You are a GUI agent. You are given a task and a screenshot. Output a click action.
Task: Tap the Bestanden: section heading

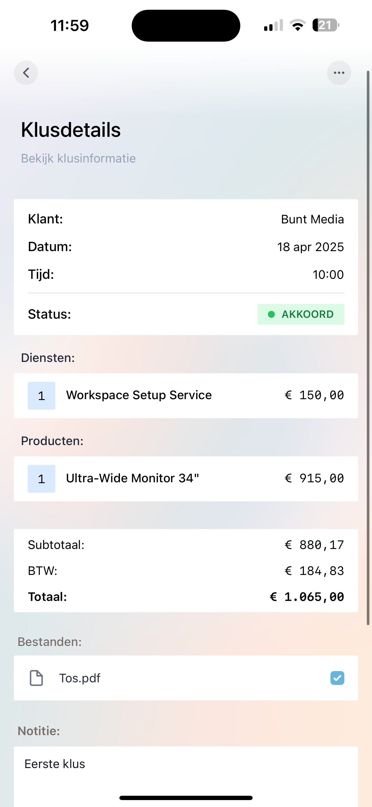[x=50, y=642]
